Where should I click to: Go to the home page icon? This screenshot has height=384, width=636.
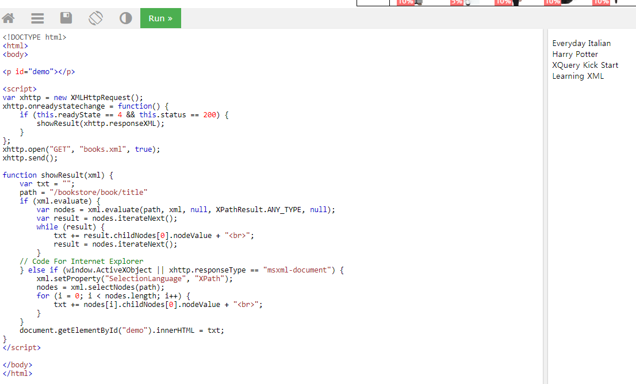pos(8,18)
